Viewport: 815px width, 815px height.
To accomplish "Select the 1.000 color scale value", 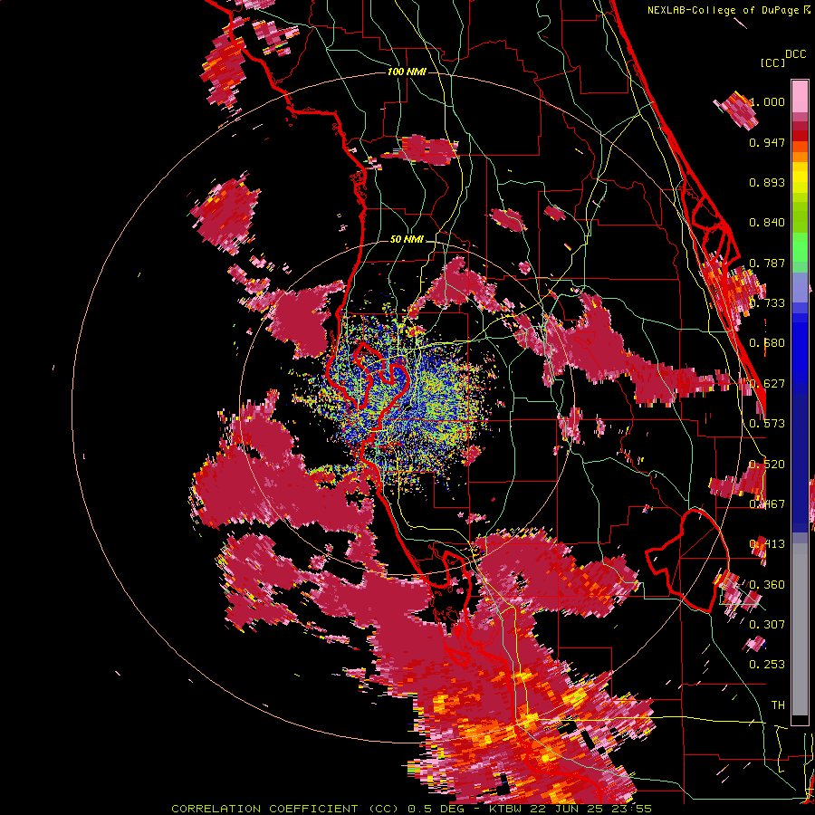I will click(x=767, y=102).
